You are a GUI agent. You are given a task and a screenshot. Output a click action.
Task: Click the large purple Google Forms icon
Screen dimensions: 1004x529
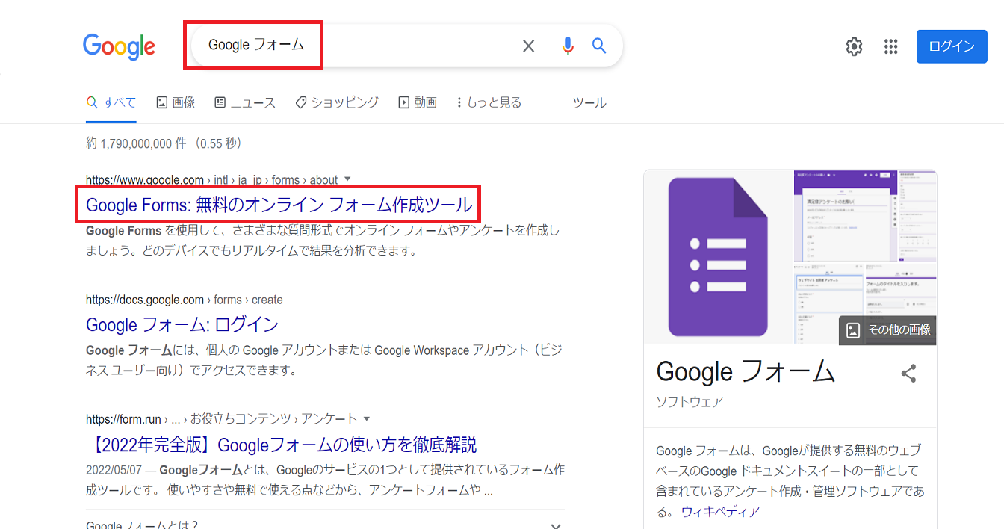[718, 256]
